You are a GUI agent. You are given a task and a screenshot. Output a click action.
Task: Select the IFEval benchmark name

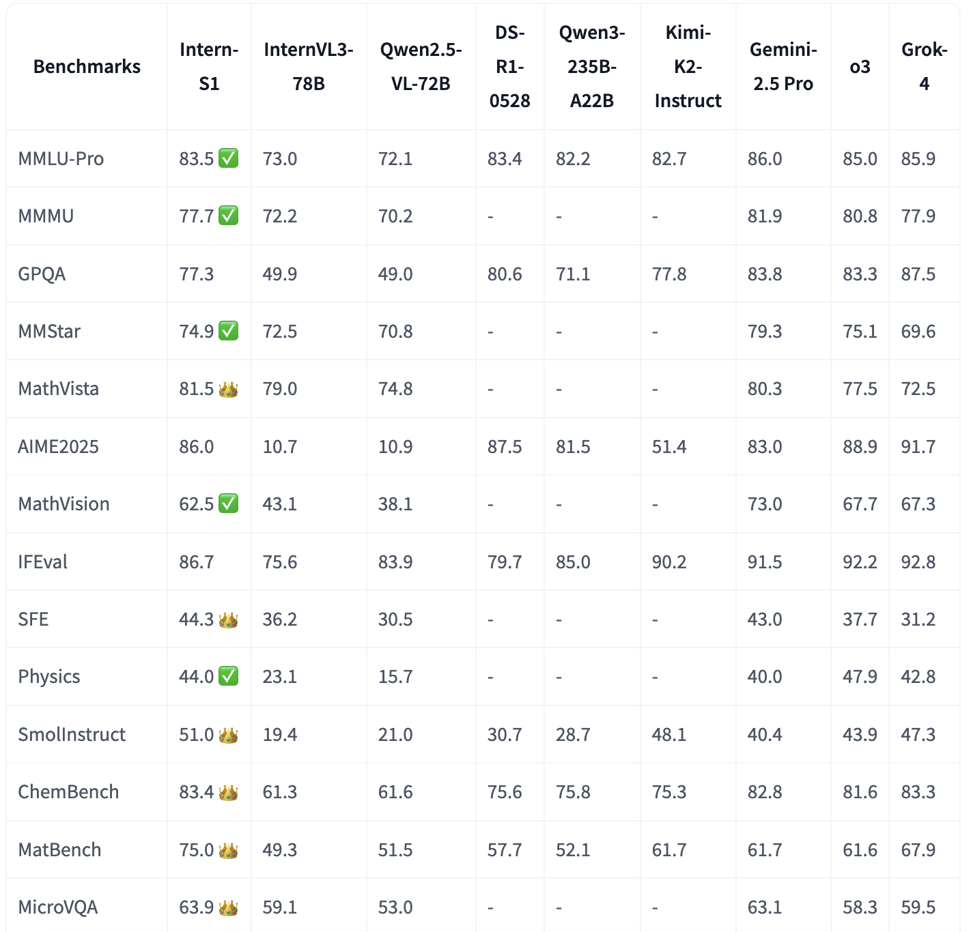coord(43,562)
